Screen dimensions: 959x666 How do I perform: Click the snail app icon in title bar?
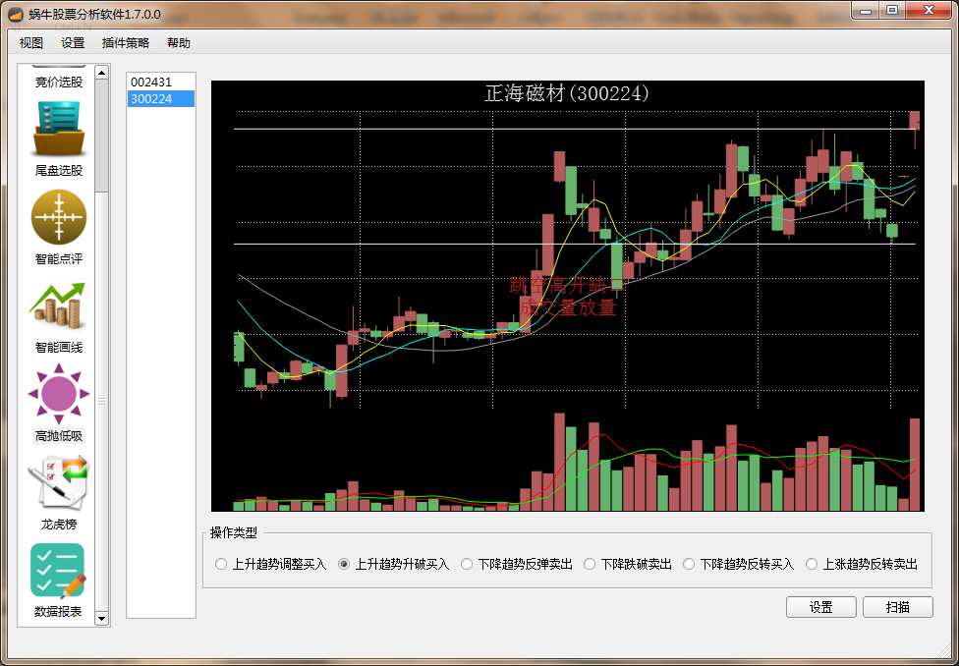tap(15, 15)
